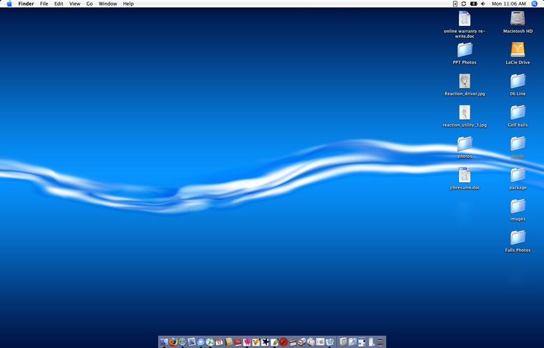Click the Finder icon in the Dock
The image size is (544, 348).
(164, 342)
